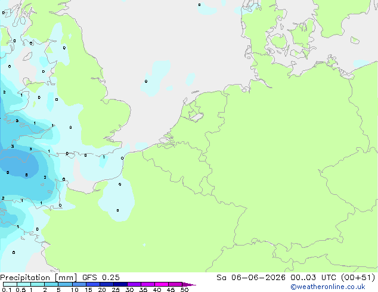The height and width of the screenshot is (292, 378).
Task: Choose the 20–25 mm legend color swatch
Action: coord(106,284)
